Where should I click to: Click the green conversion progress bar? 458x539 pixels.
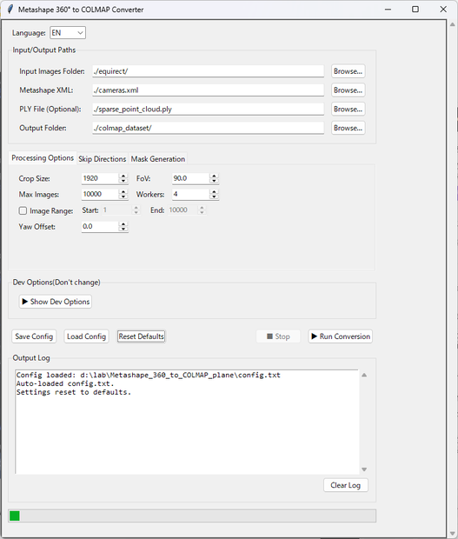(192, 516)
